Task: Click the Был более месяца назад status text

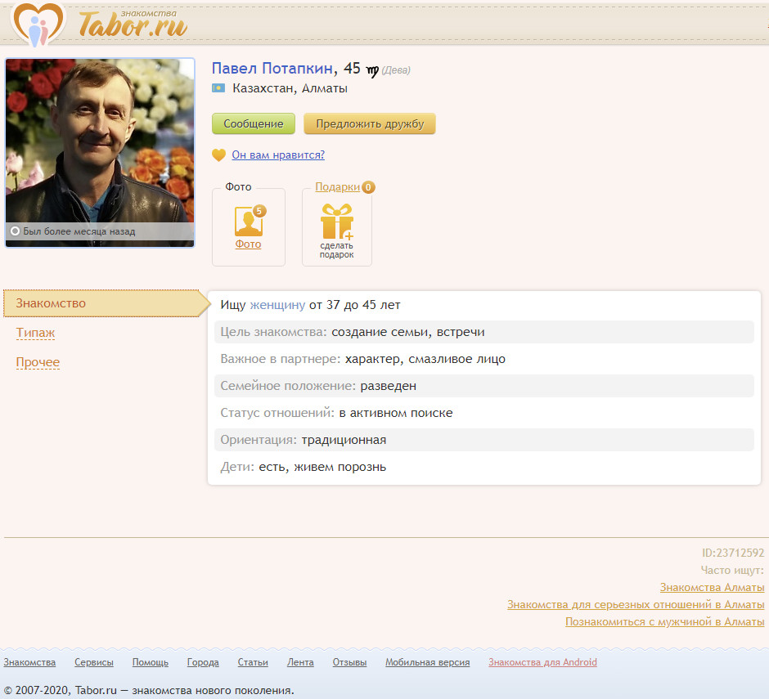Action: pos(79,231)
